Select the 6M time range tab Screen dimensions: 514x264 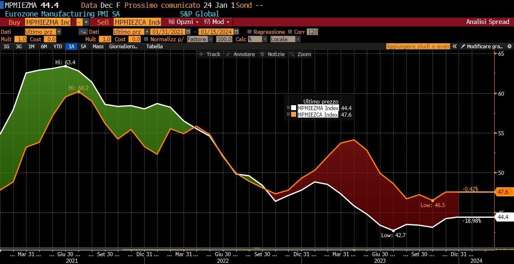click(44, 47)
